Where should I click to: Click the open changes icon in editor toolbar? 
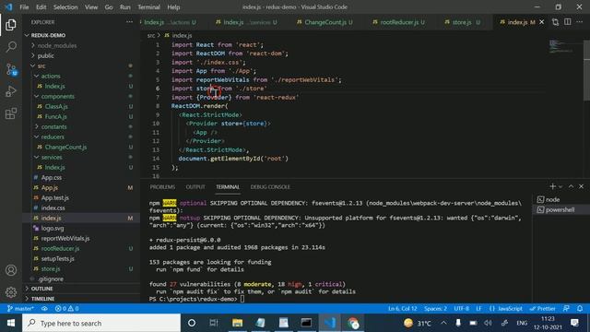coord(555,22)
